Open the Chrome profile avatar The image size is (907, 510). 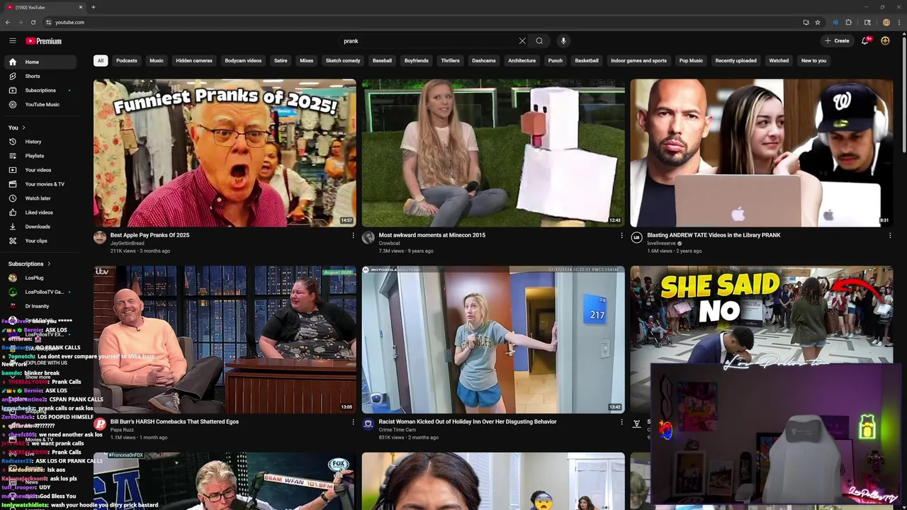[886, 22]
